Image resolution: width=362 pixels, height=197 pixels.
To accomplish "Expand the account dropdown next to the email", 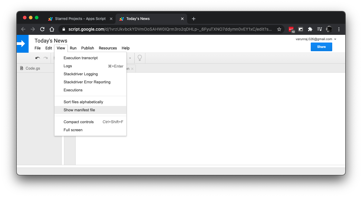I will click(x=335, y=39).
